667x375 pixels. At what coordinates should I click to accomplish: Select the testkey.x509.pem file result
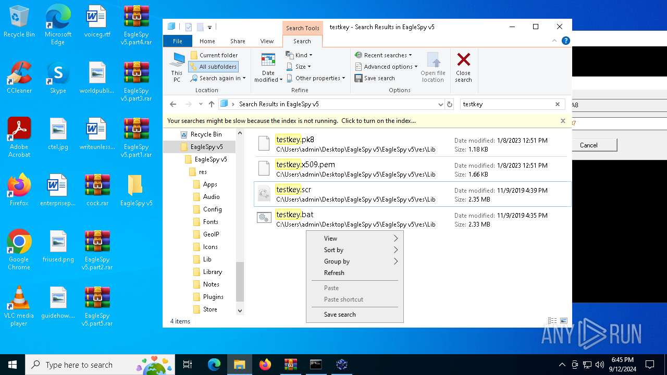pyautogui.click(x=413, y=169)
